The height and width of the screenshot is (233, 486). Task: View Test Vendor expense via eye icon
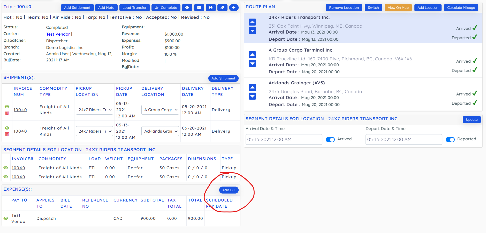[6, 218]
